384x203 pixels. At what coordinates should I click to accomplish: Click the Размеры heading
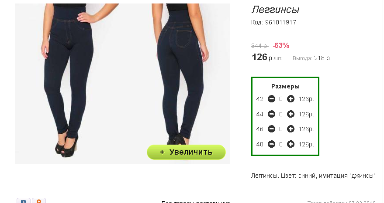[285, 86]
